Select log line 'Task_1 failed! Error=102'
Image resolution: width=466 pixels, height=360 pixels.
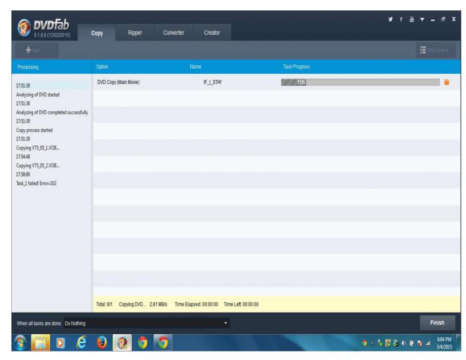(x=36, y=183)
